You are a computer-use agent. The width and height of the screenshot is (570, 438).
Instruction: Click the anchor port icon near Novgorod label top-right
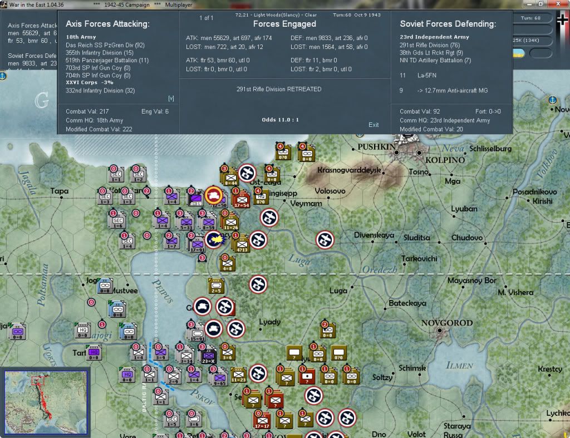(x=552, y=100)
